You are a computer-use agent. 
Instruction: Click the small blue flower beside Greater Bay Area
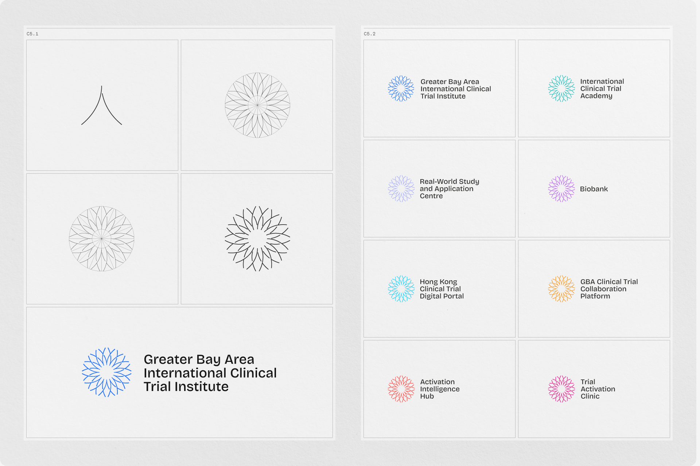tap(401, 88)
